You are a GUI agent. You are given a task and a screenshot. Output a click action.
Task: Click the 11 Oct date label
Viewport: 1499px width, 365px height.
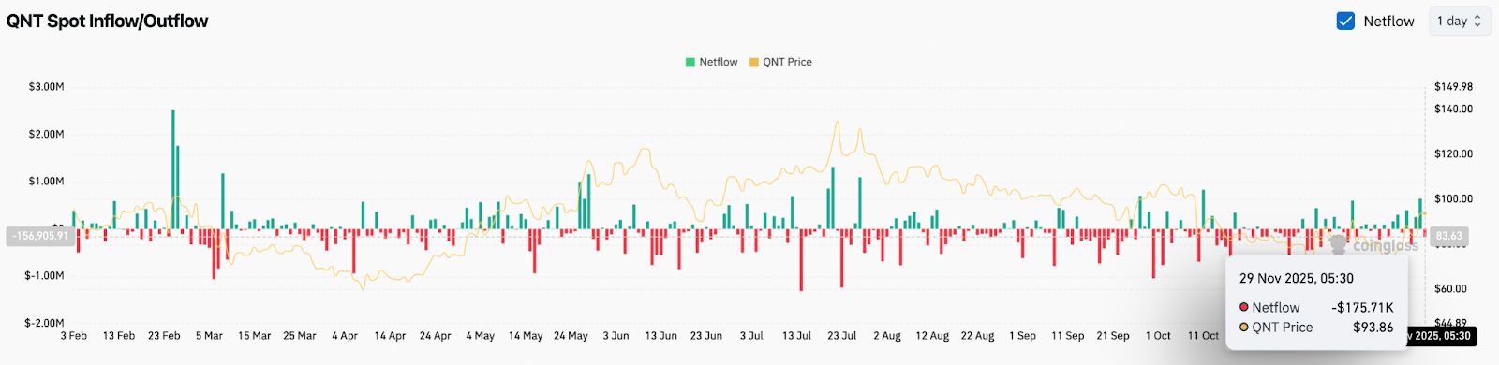coord(1203,336)
